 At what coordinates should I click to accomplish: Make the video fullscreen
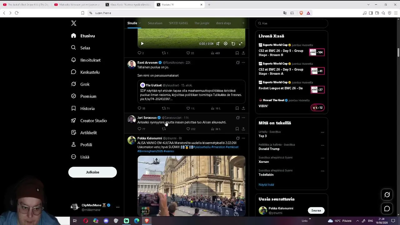[241, 44]
